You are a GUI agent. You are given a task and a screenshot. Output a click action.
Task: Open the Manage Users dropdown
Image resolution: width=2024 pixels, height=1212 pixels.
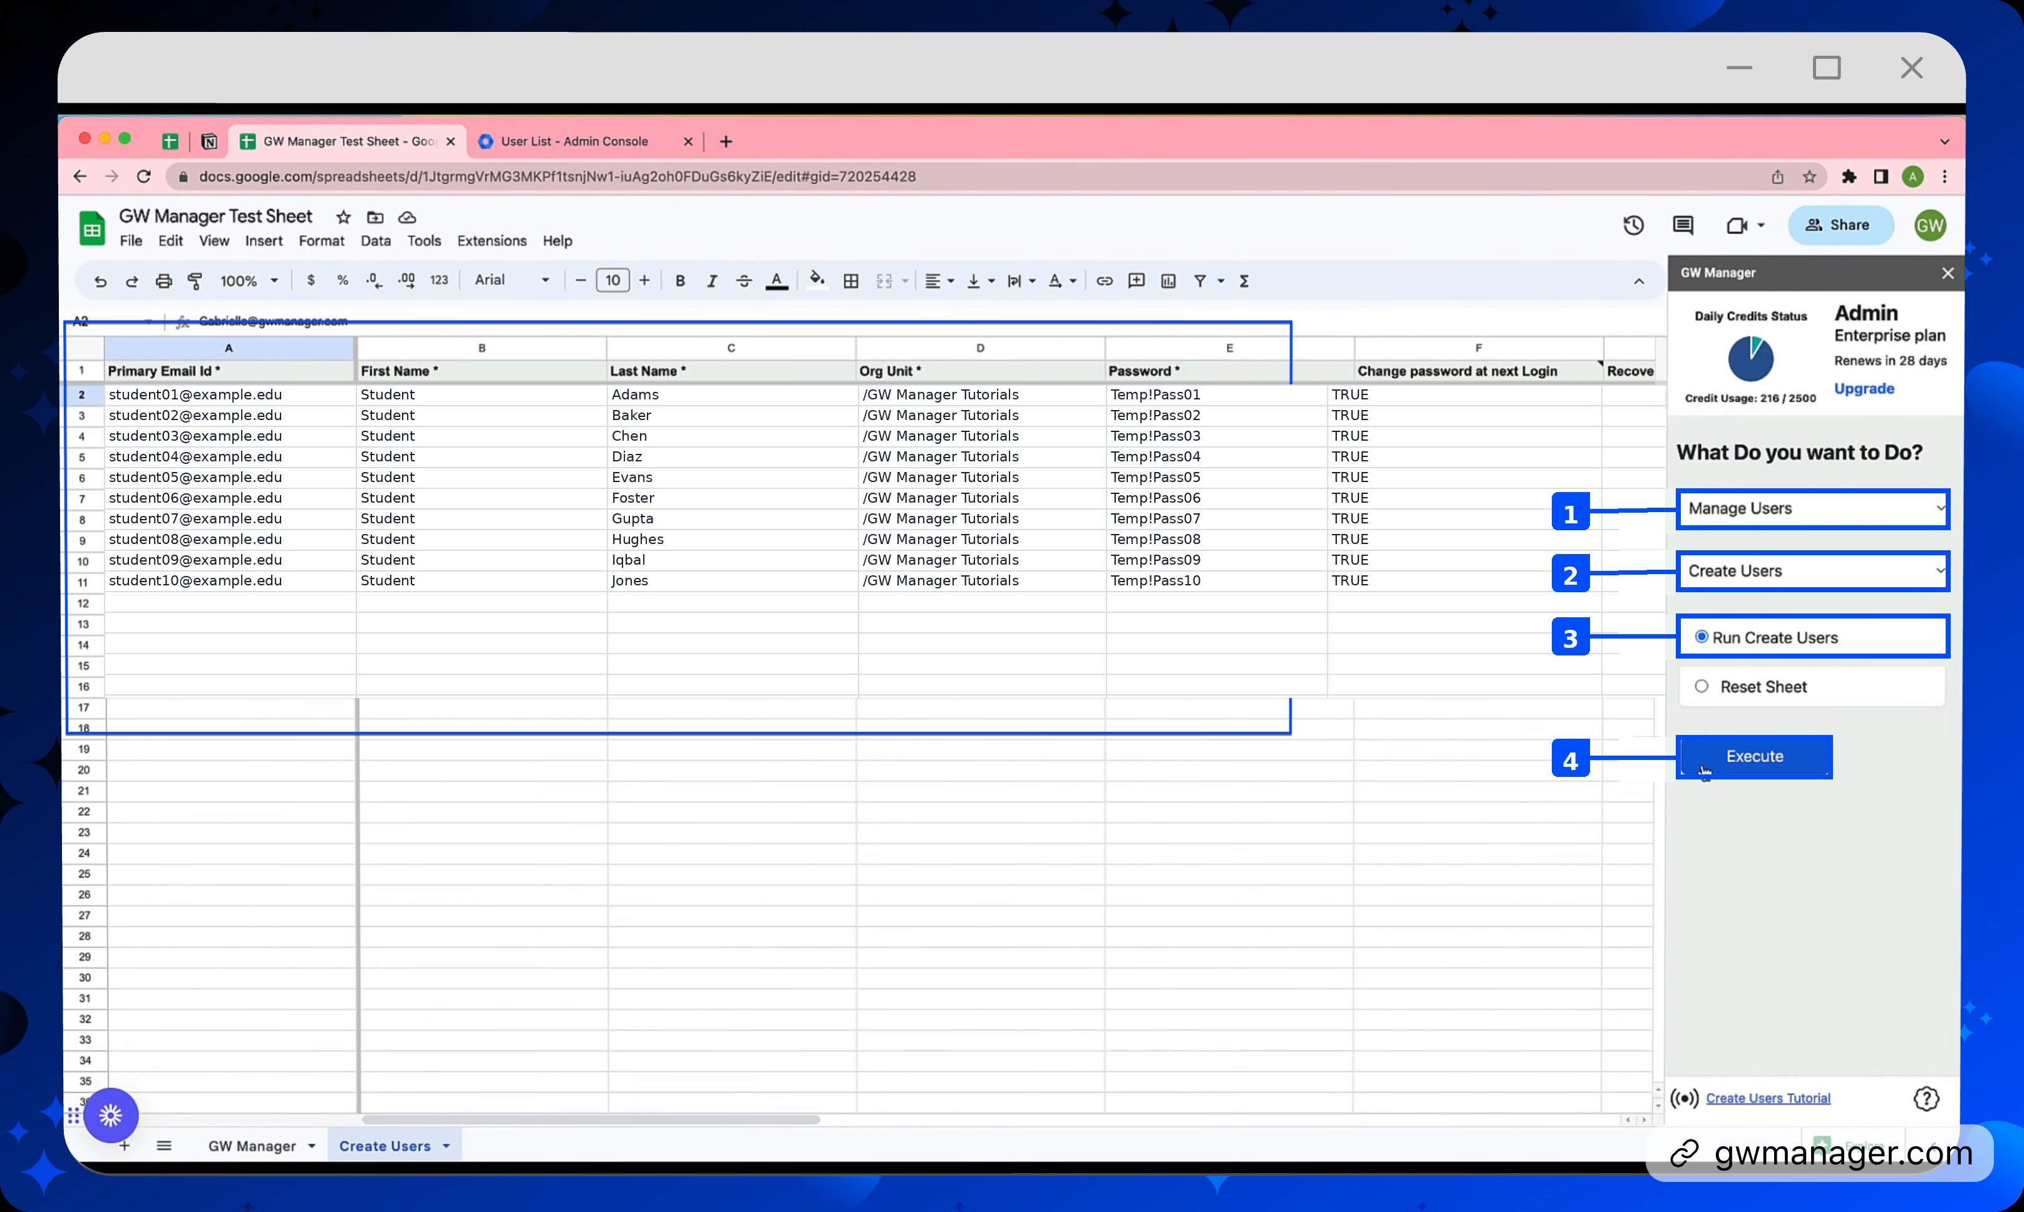tap(1813, 509)
